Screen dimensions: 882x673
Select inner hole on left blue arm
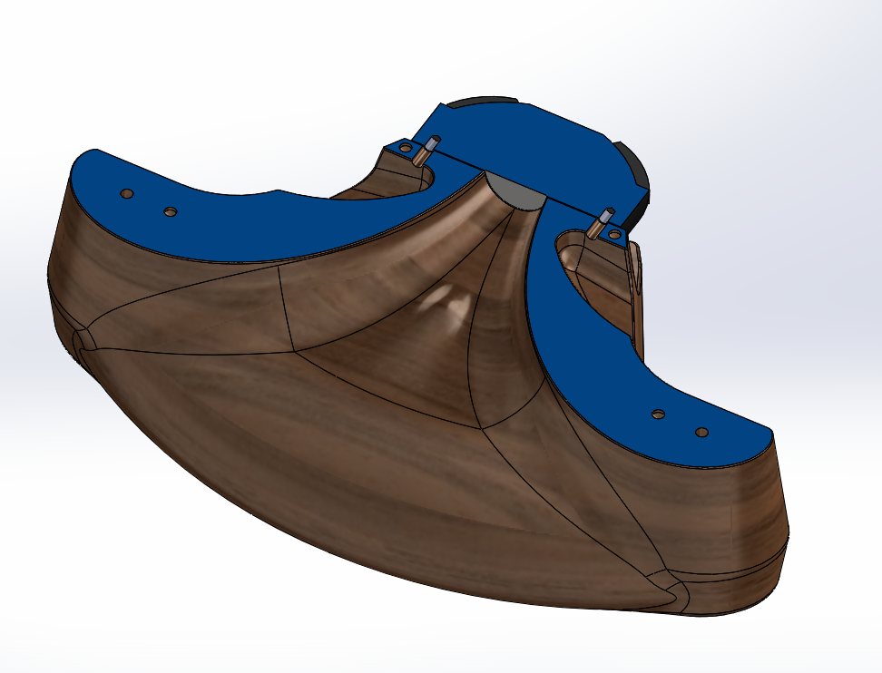pyautogui.click(x=170, y=211)
